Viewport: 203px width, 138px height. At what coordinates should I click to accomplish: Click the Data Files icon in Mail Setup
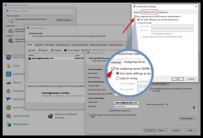(10, 30)
